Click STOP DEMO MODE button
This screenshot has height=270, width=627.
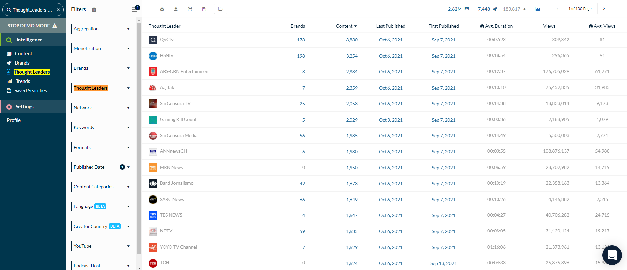click(x=33, y=26)
